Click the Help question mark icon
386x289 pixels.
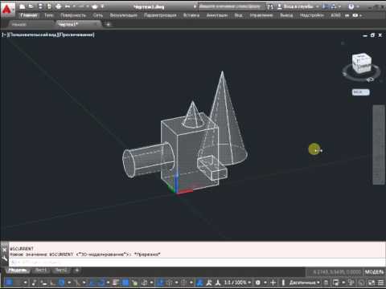[x=351, y=6]
